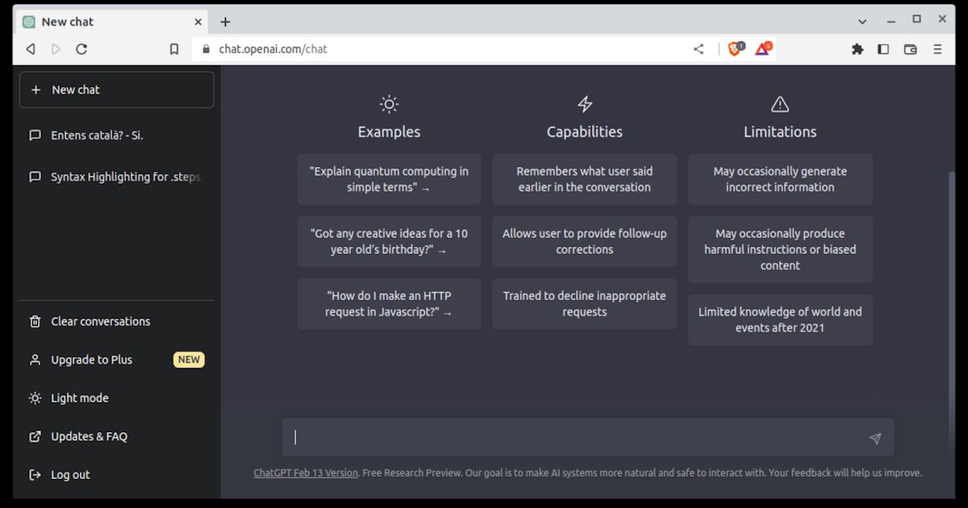Switch ChatGPT to Light mode
Screen dimensions: 968x508
80,398
